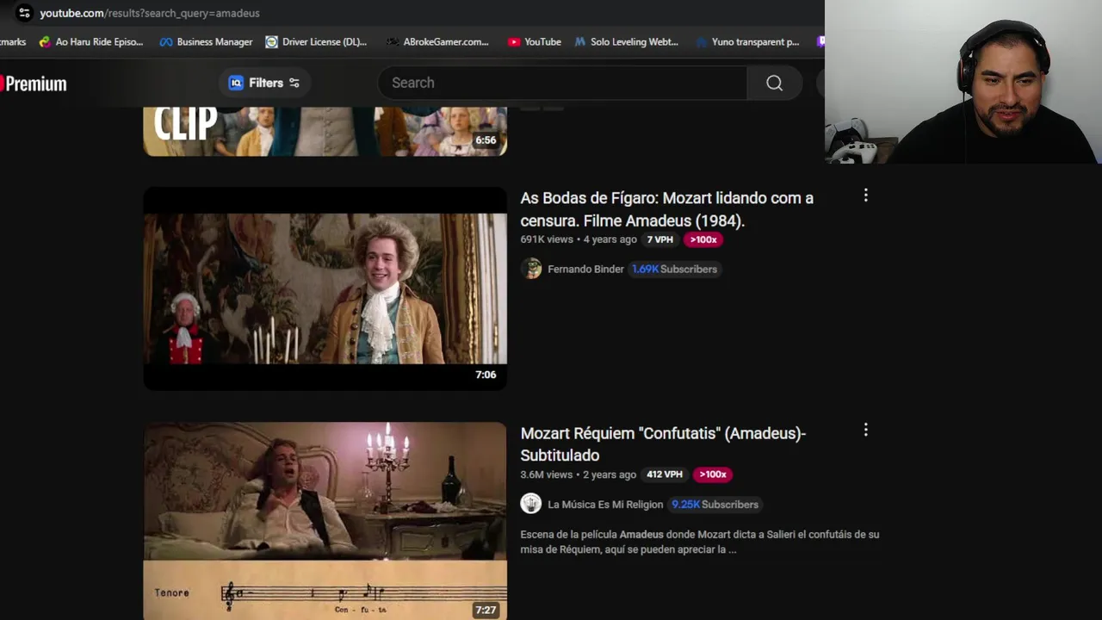The image size is (1102, 620).
Task: Click the 1.69K Subscribers badge
Action: click(x=674, y=269)
